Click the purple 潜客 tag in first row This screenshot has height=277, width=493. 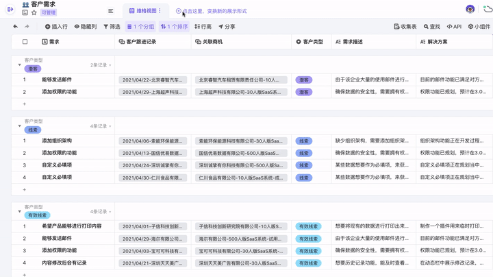click(x=304, y=80)
